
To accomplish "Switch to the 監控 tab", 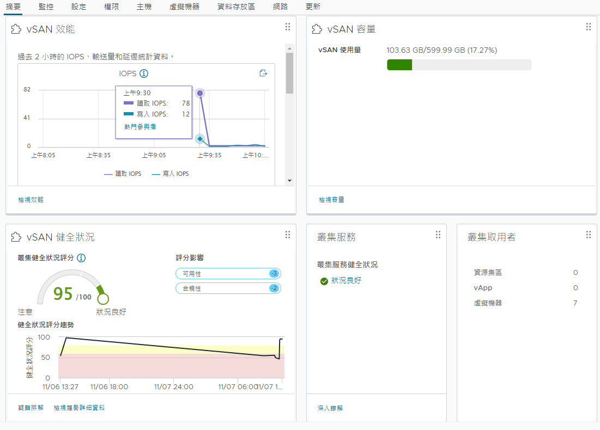I will 46,7.
